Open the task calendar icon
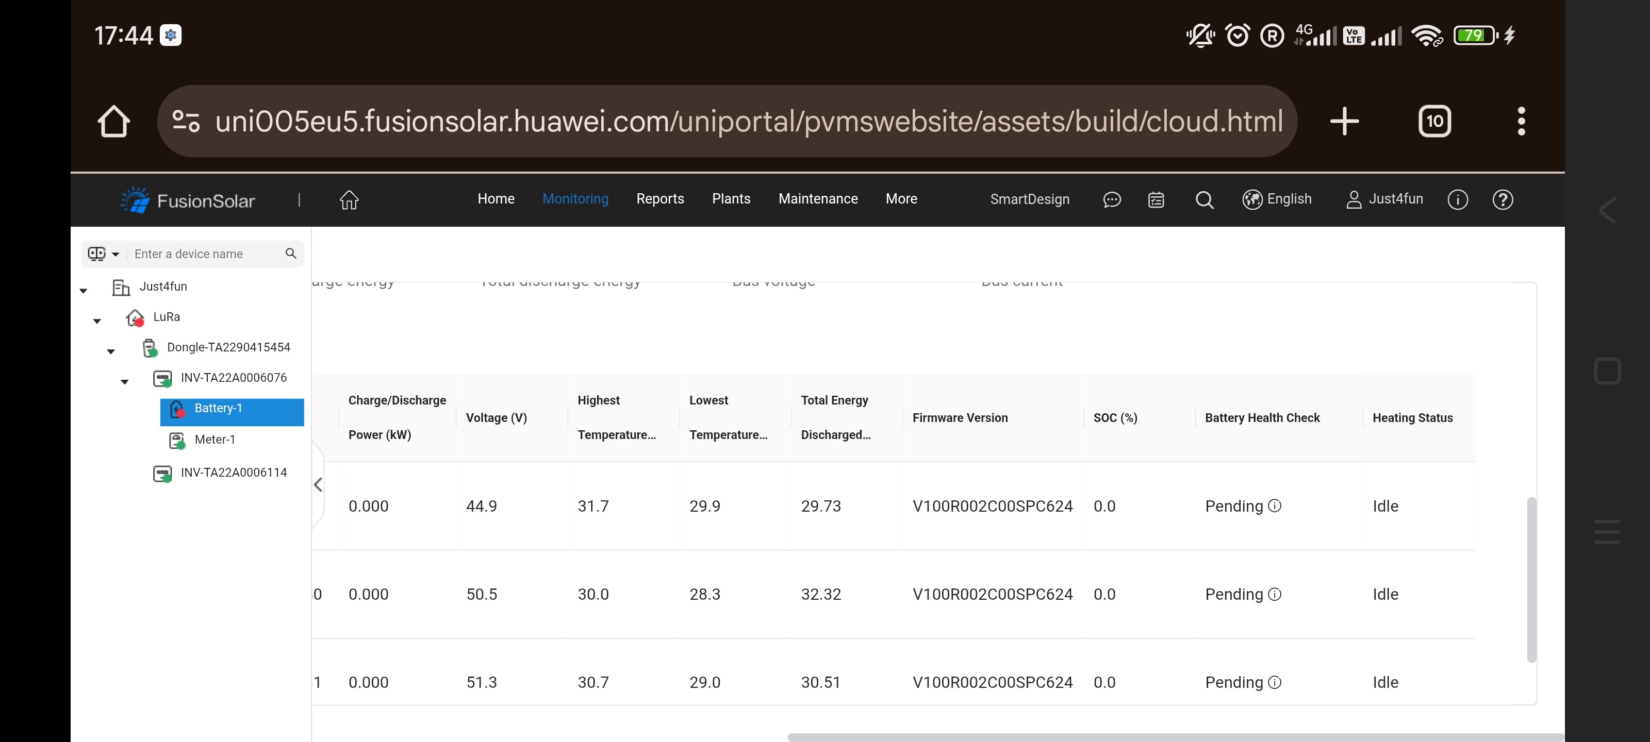Viewport: 1650px width, 742px height. point(1156,200)
